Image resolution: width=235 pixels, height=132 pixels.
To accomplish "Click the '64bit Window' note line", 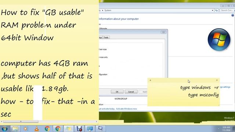I will [27, 37].
